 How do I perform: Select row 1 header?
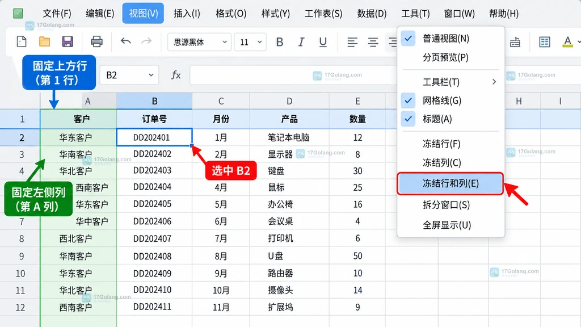pos(20,119)
